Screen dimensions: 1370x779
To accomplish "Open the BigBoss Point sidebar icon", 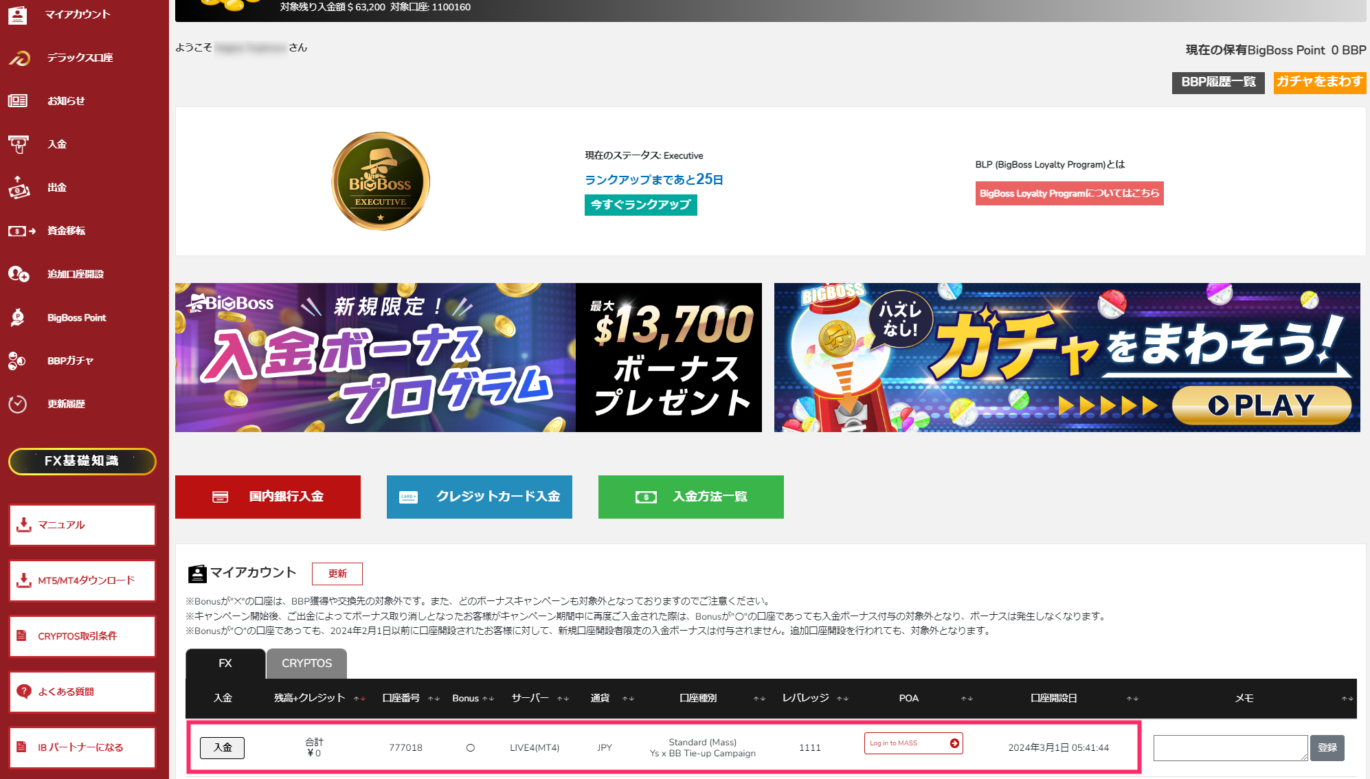I will pos(18,317).
